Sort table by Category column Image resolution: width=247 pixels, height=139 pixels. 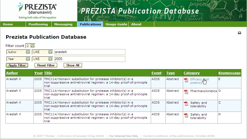pos(192,73)
